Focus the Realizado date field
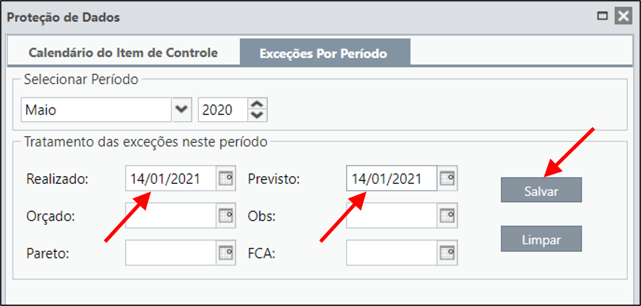The width and height of the screenshot is (641, 306). 171,178
